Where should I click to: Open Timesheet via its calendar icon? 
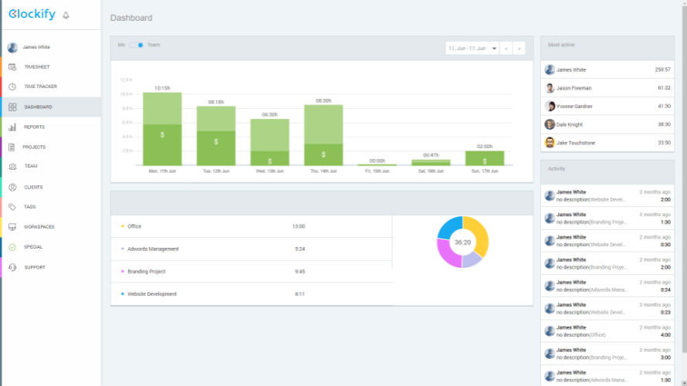pos(12,67)
